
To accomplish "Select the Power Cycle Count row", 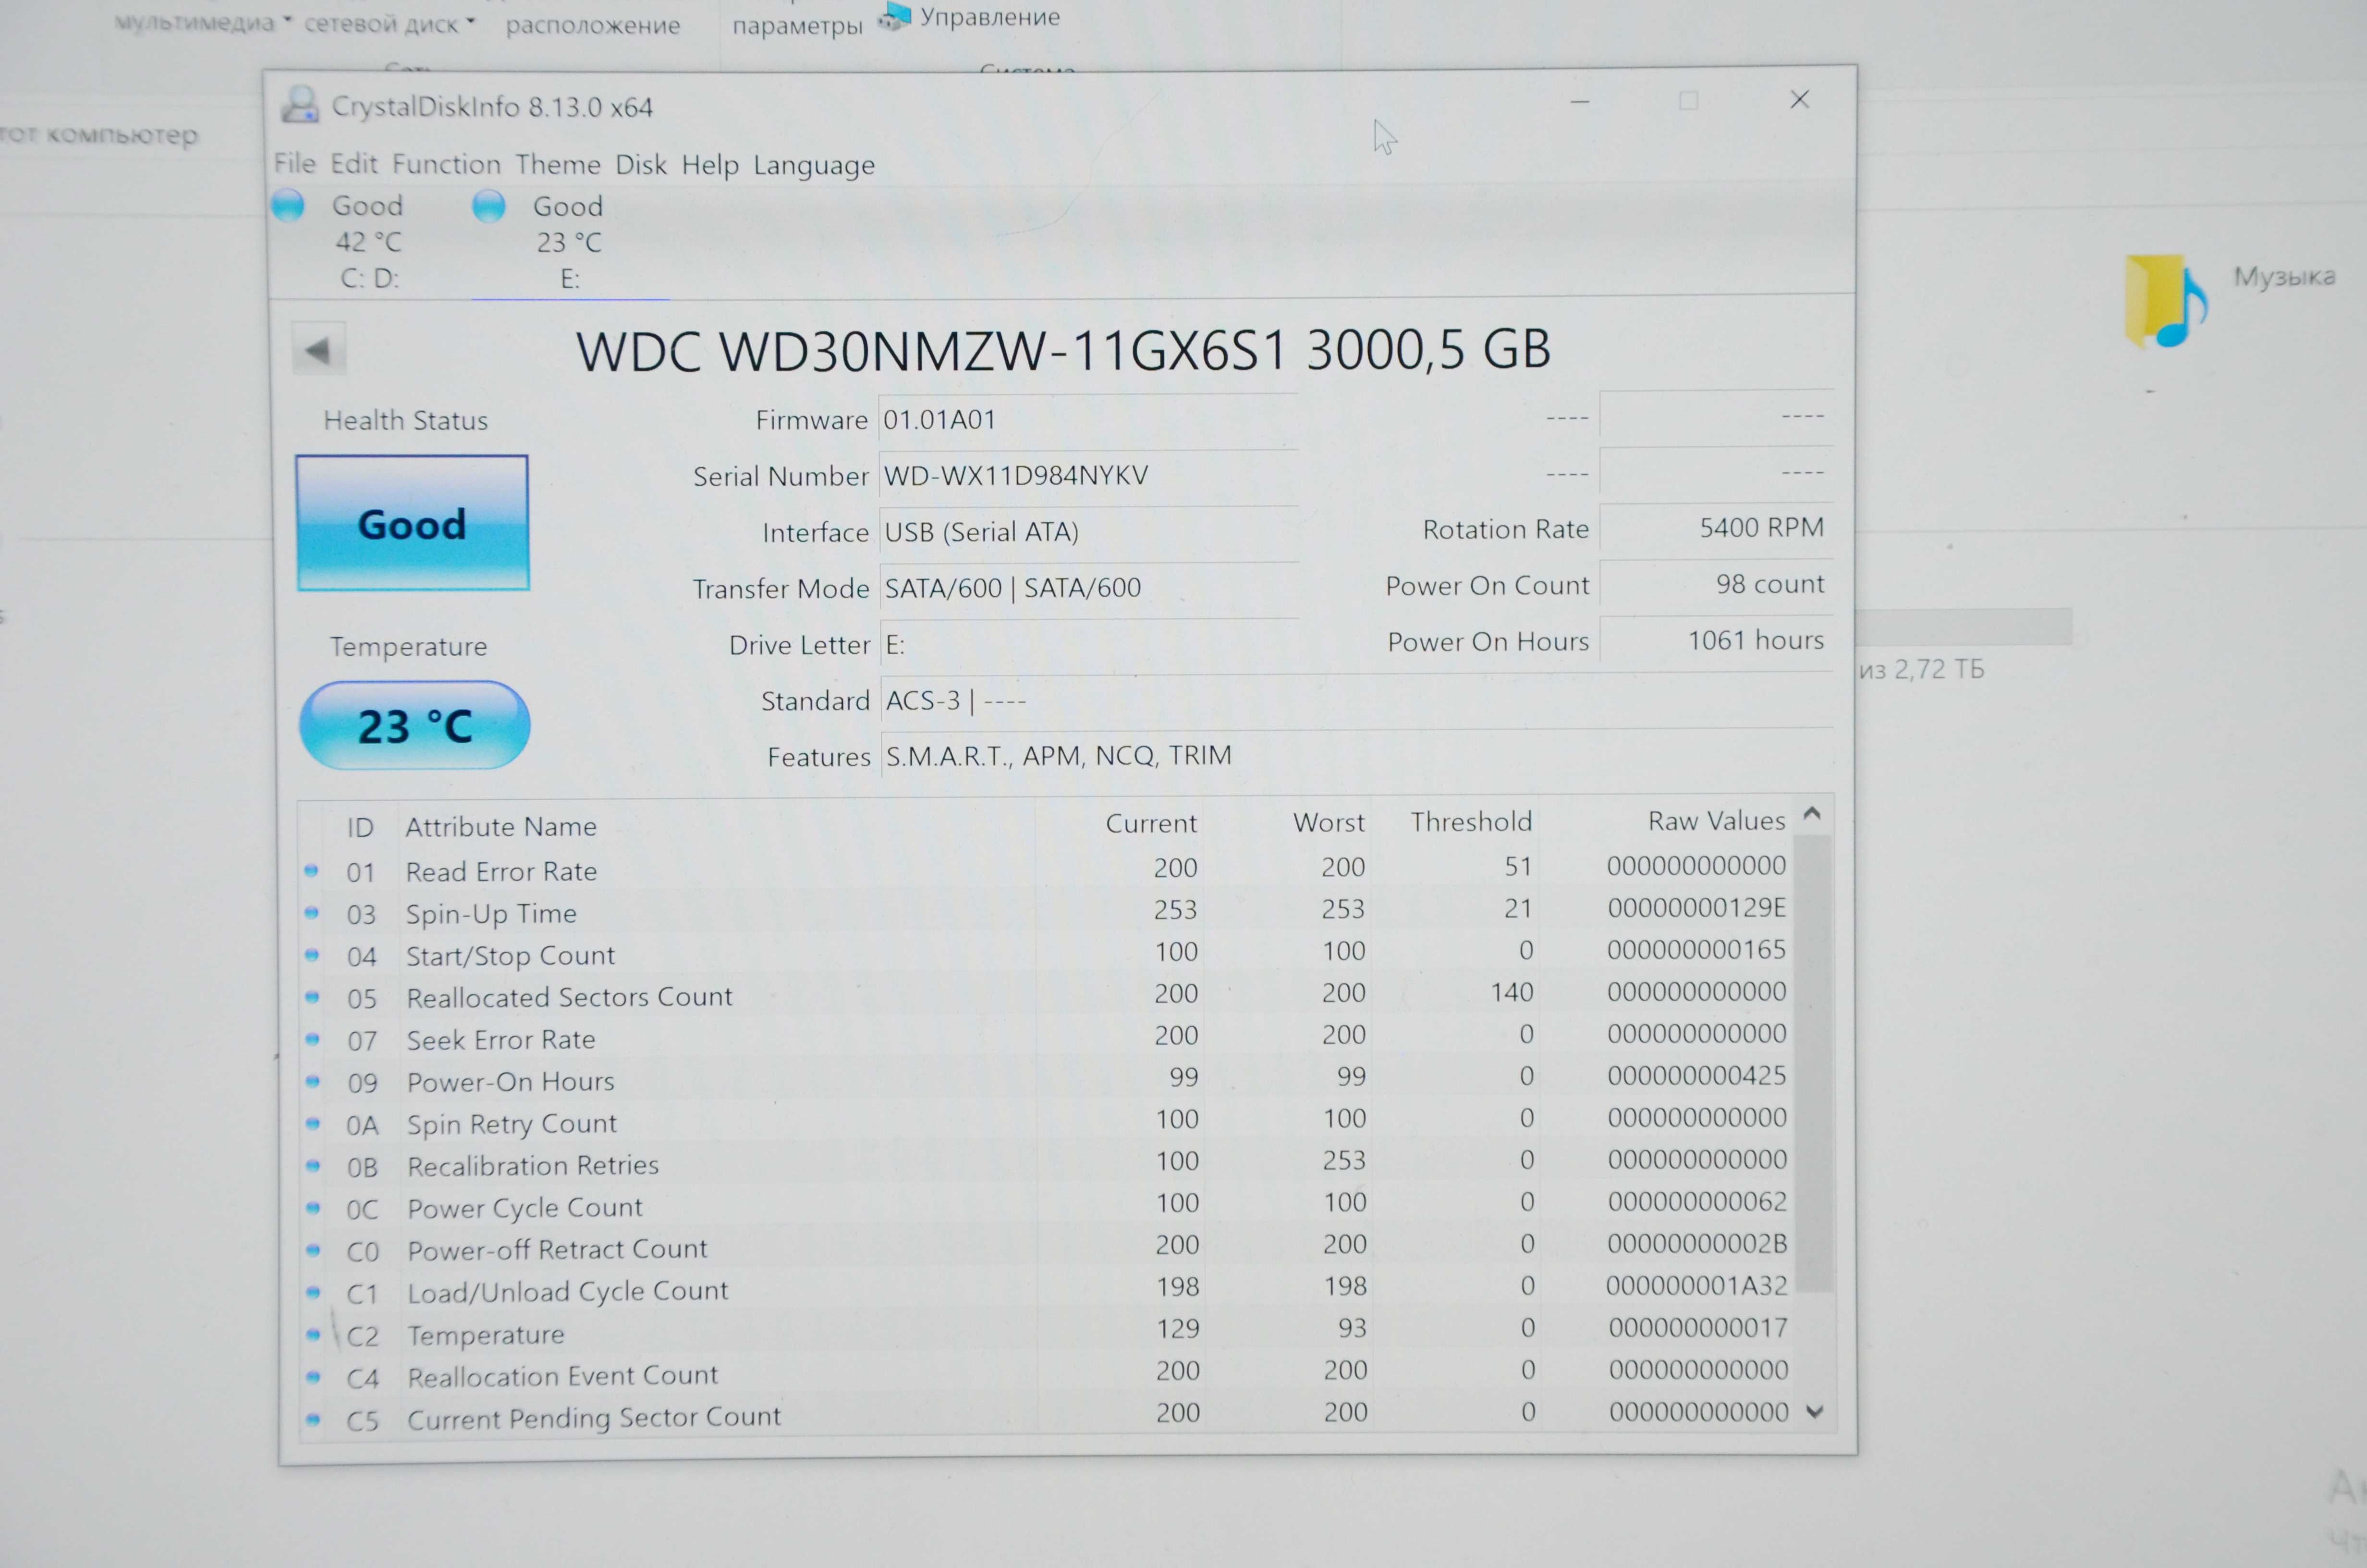I will click(1047, 1205).
